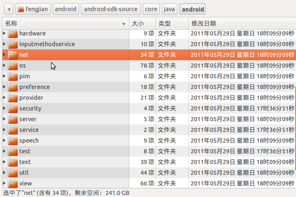Select the os folder icon
The width and height of the screenshot is (296, 197).
tap(13, 66)
